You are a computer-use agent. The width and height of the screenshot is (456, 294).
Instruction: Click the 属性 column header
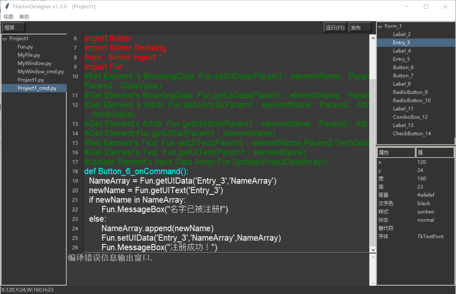pyautogui.click(x=396, y=152)
